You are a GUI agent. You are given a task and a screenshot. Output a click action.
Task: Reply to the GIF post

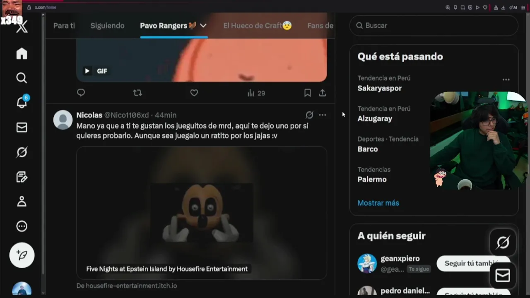(x=81, y=93)
